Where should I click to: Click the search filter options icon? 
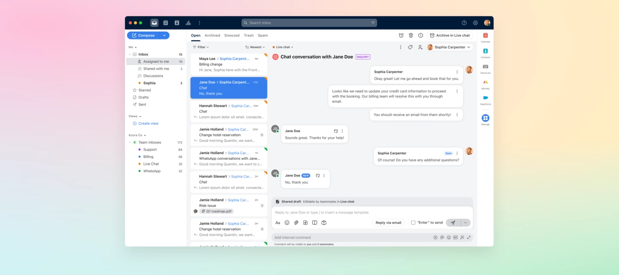tap(373, 23)
